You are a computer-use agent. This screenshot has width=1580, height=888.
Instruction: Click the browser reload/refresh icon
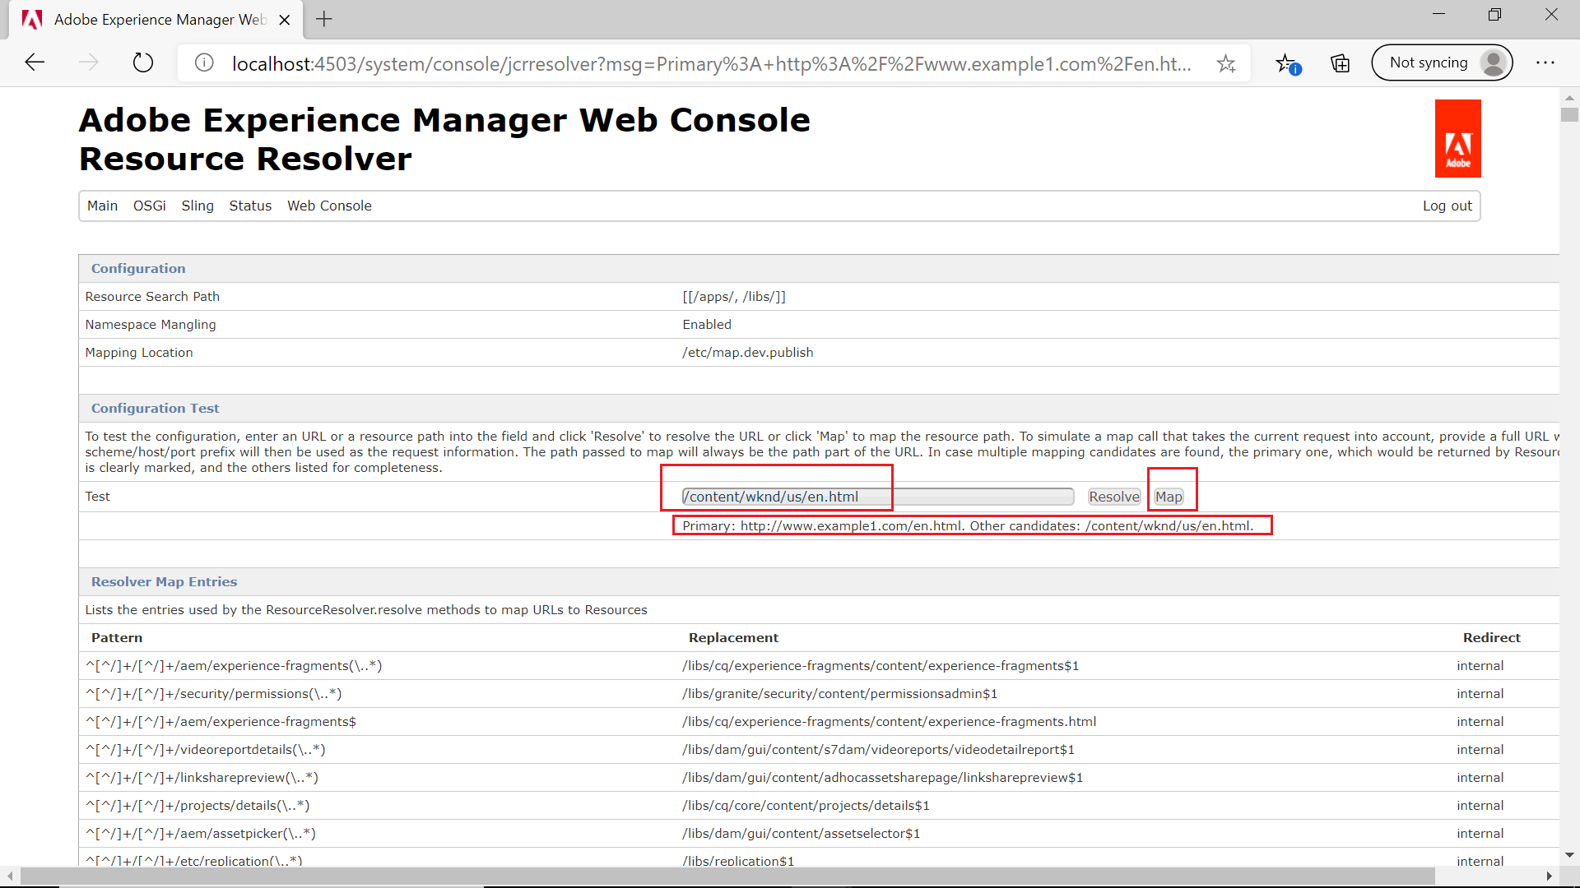143,62
